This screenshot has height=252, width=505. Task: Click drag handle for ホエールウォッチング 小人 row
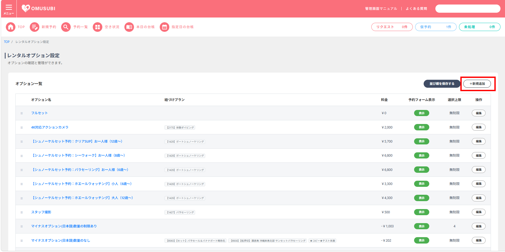(22, 184)
